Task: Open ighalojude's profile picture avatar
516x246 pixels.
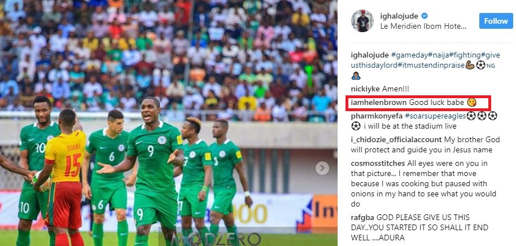Action: 362,21
